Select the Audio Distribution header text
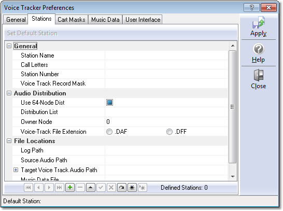Image resolution: width=283 pixels, height=211 pixels. [x=40, y=93]
